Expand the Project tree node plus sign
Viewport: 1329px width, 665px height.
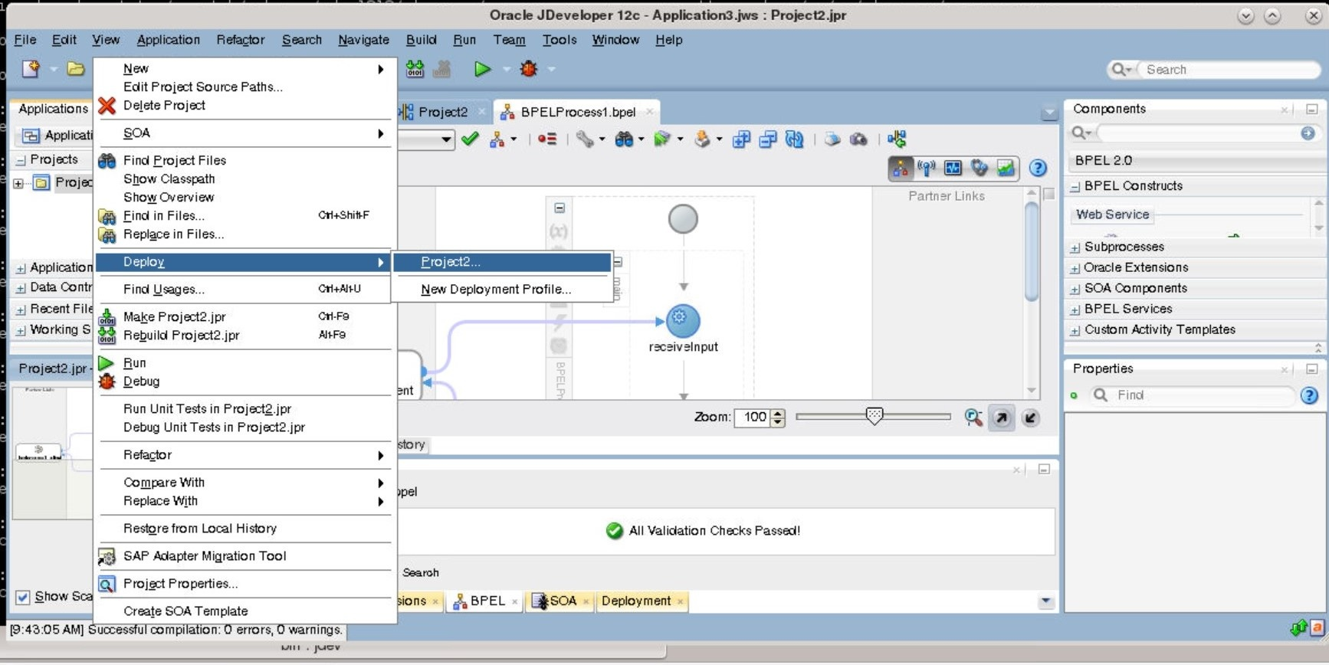point(18,183)
